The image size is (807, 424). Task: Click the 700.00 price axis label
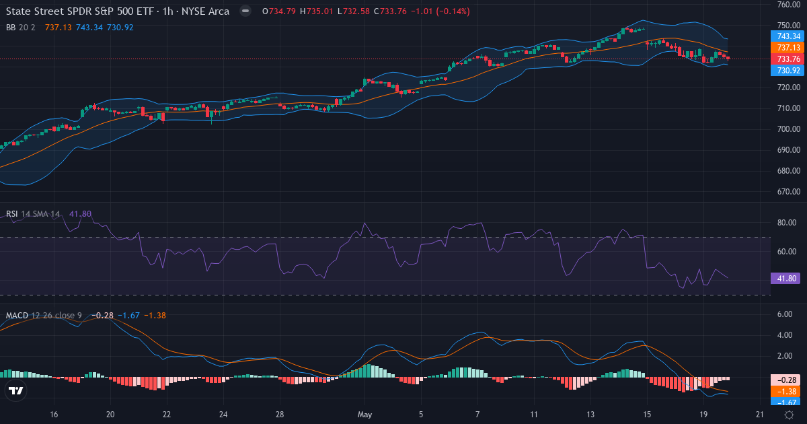click(787, 129)
